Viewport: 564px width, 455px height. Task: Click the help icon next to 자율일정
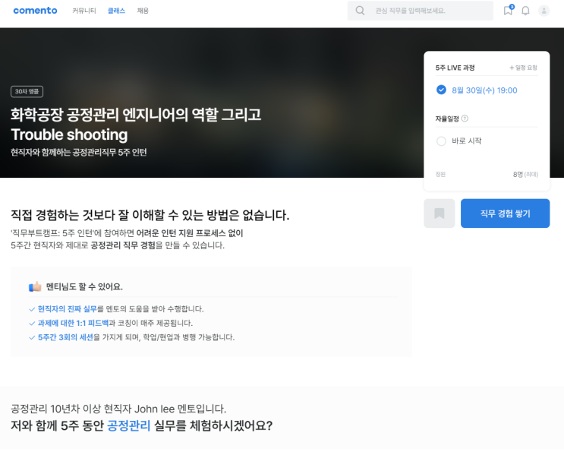click(465, 118)
